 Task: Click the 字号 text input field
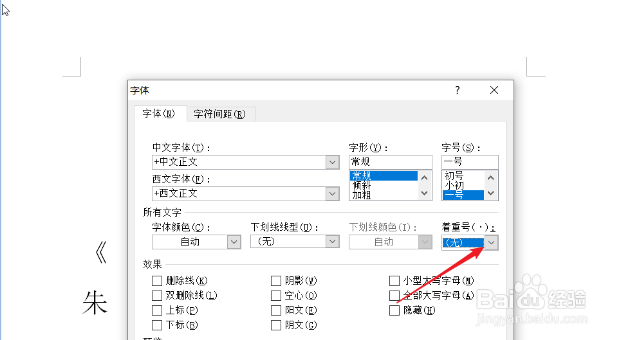(470, 162)
